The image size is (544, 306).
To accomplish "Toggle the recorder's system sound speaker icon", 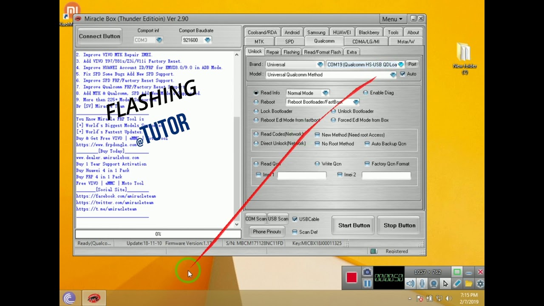I will tap(410, 283).
